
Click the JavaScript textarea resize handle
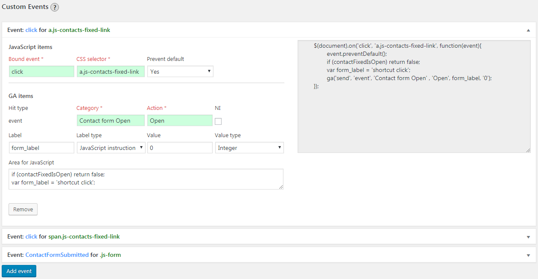[x=281, y=187]
